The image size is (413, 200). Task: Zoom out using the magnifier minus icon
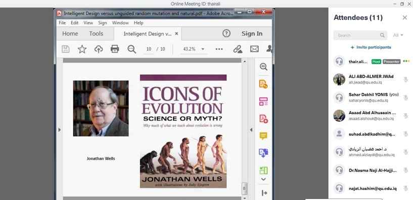(131, 49)
